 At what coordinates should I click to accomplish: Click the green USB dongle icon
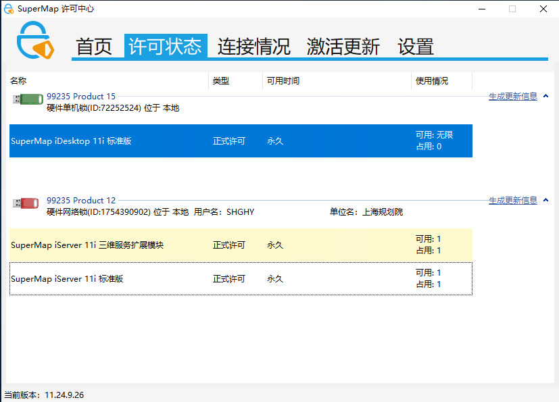[x=28, y=99]
